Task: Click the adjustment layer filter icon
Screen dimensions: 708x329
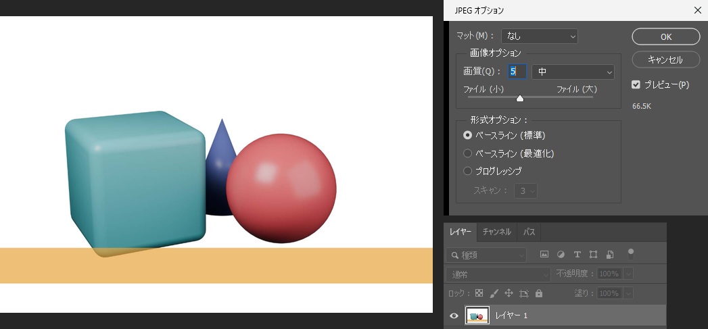Action: [561, 255]
